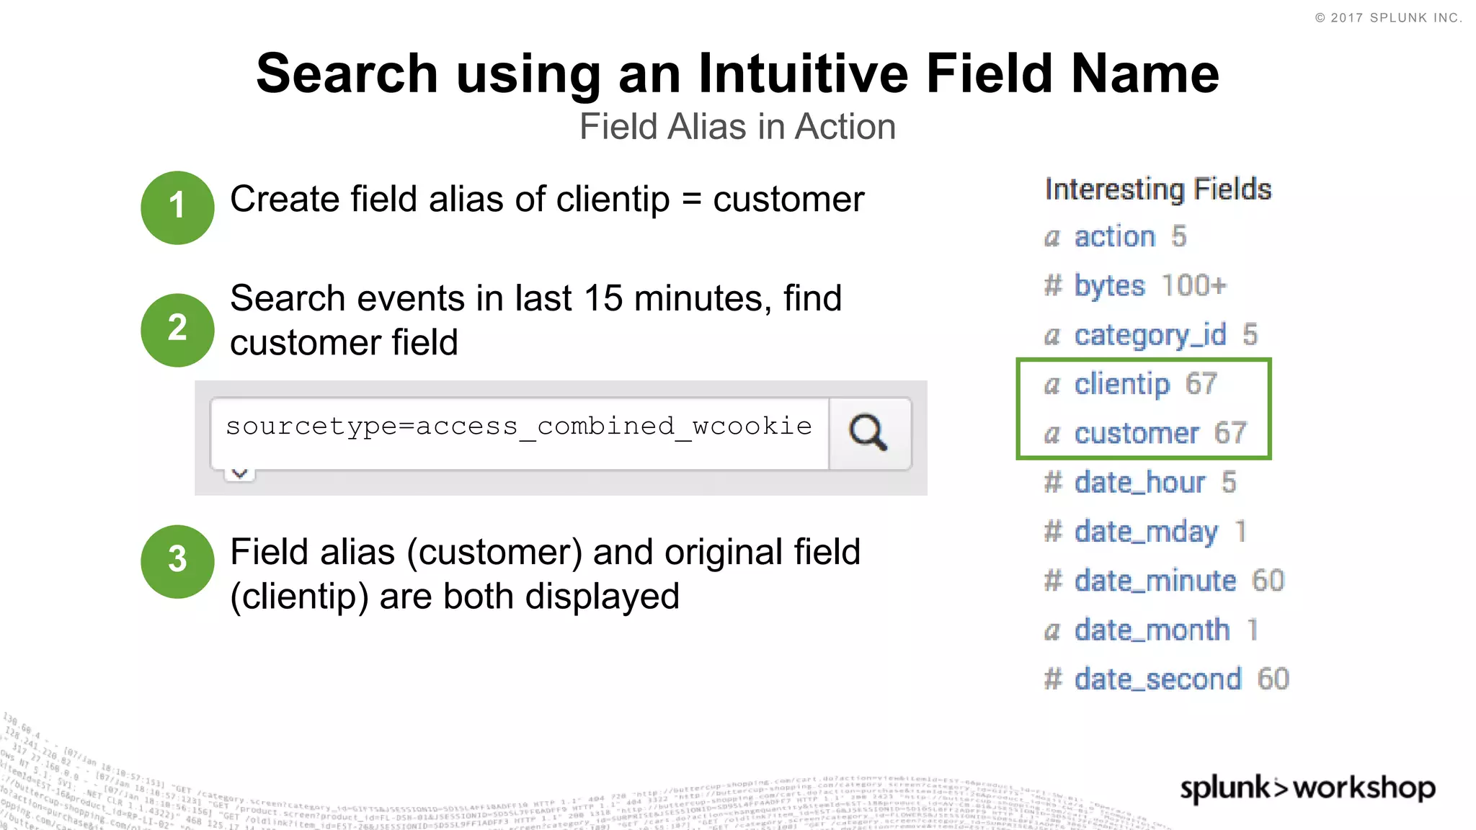Click the string type icon beside customer
1476x830 pixels.
[1053, 434]
